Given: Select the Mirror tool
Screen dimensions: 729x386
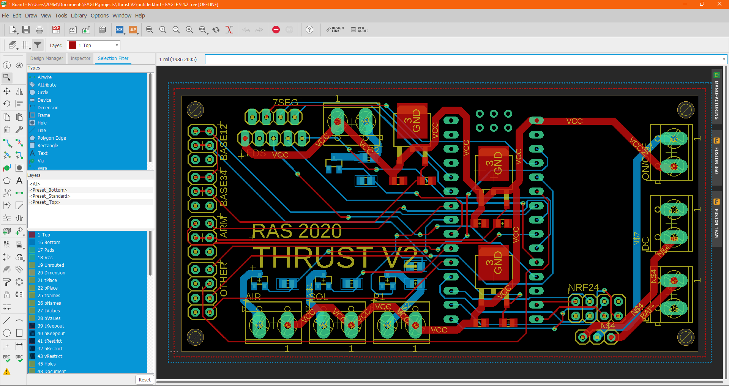Looking at the screenshot, I should coord(19,91).
